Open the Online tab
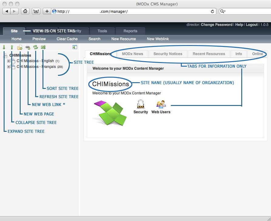The height and width of the screenshot is (221, 271). click(x=257, y=54)
